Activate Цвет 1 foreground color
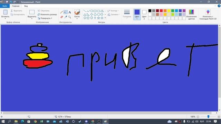 pyautogui.click(x=137, y=14)
